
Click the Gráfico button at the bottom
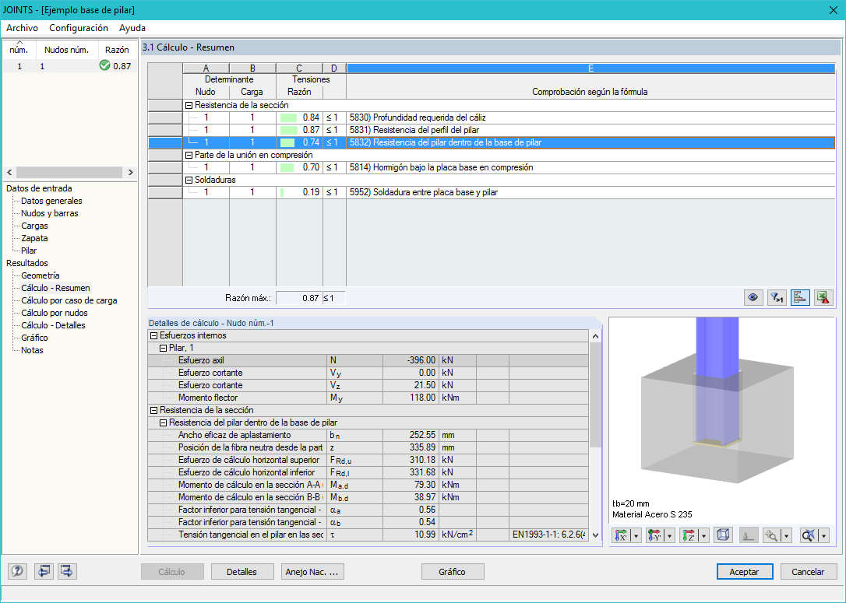tap(452, 572)
